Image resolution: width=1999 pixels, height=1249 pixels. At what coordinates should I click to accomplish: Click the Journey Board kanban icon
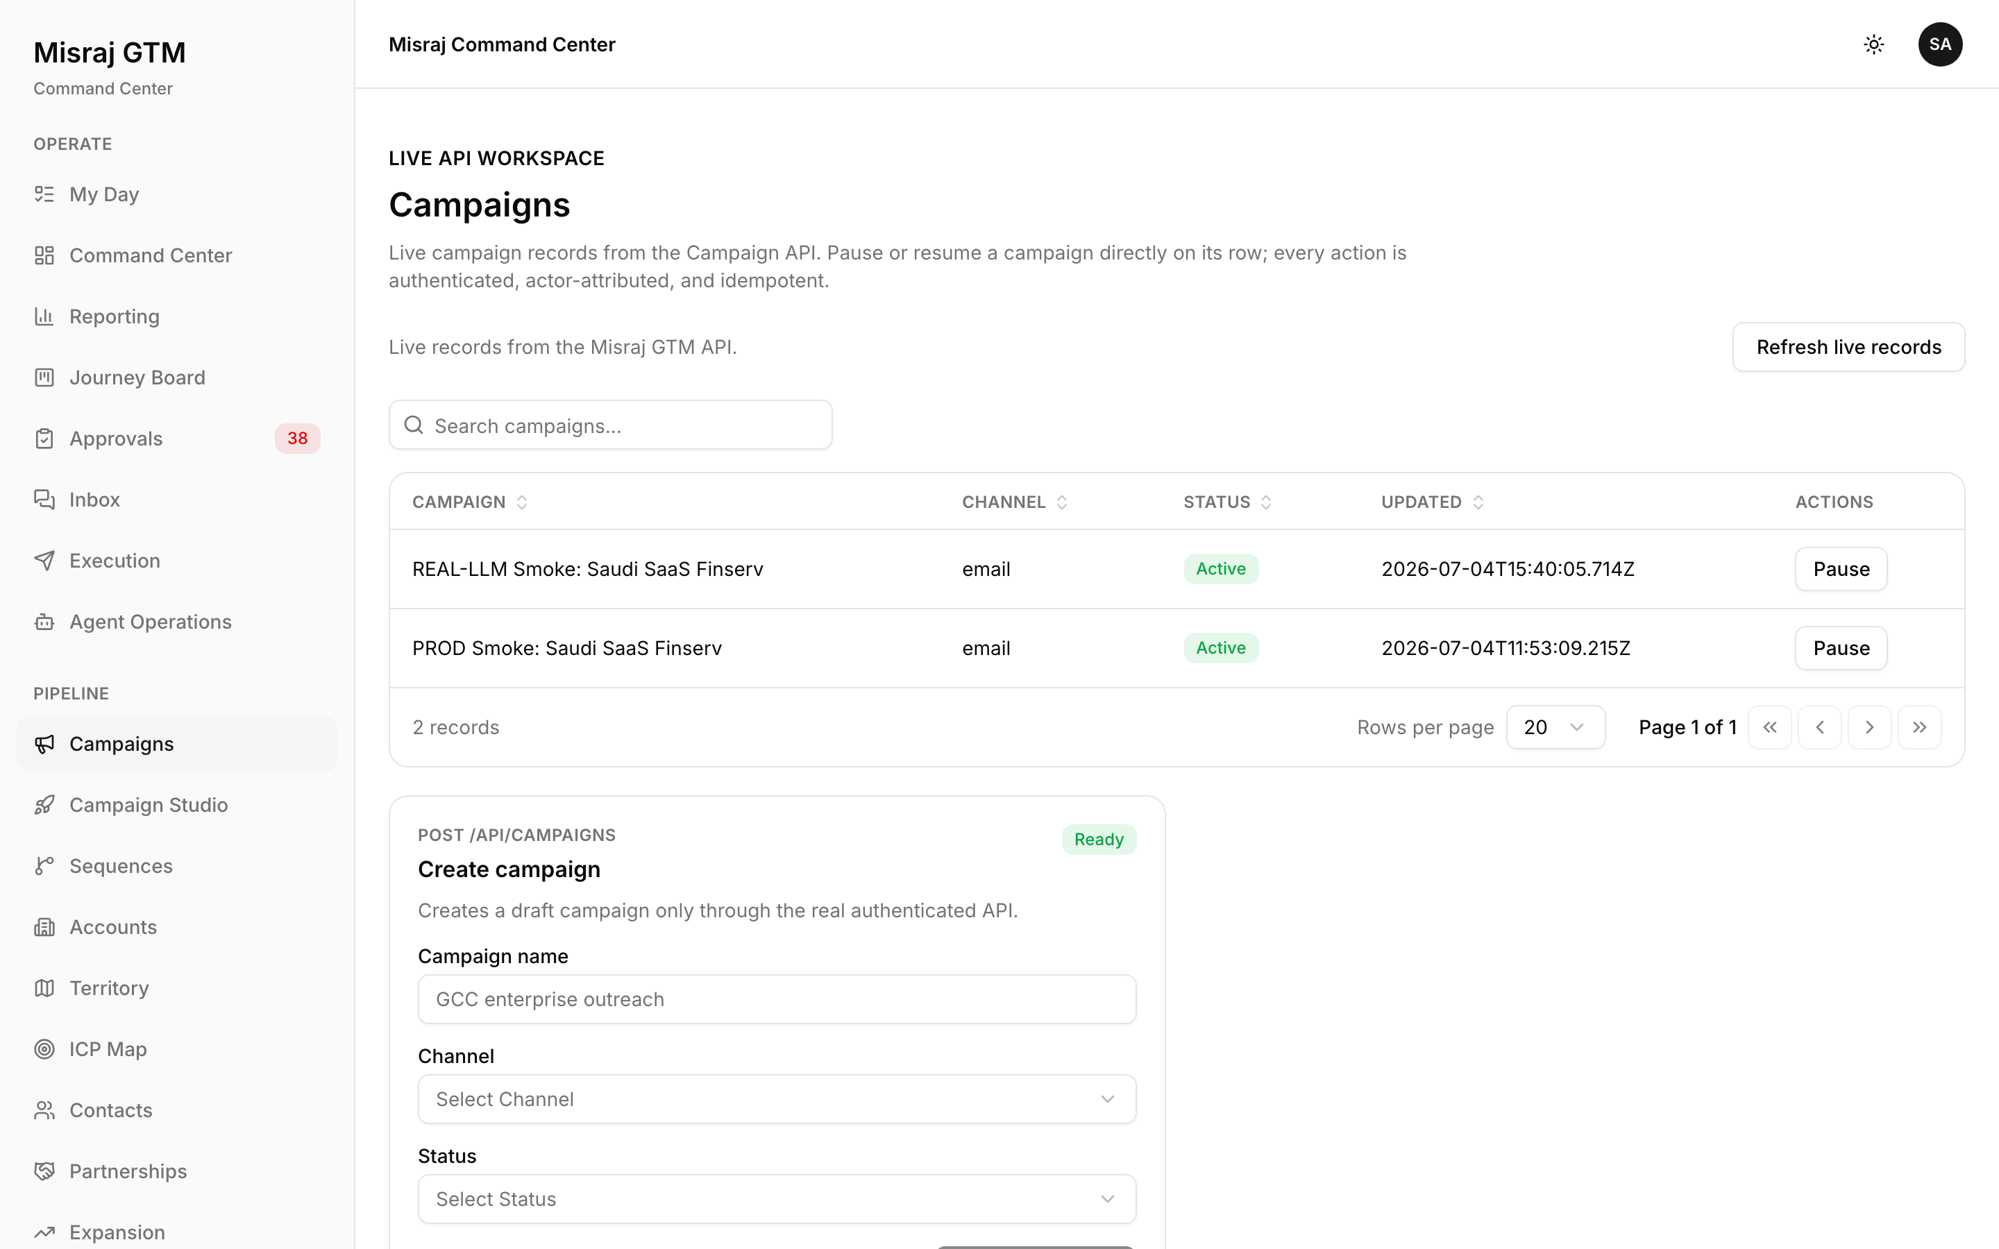pyautogui.click(x=44, y=377)
